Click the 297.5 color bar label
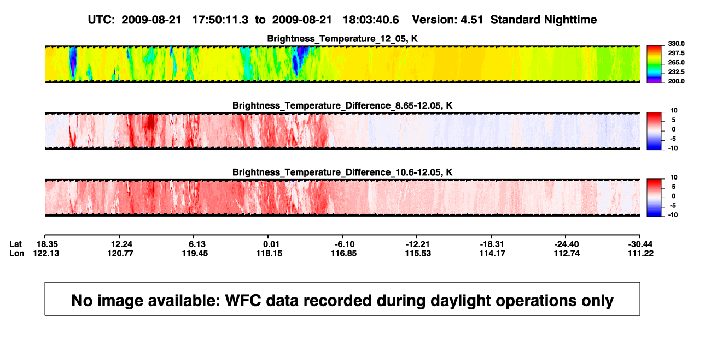Viewport: 711px width, 364px height. 676,53
